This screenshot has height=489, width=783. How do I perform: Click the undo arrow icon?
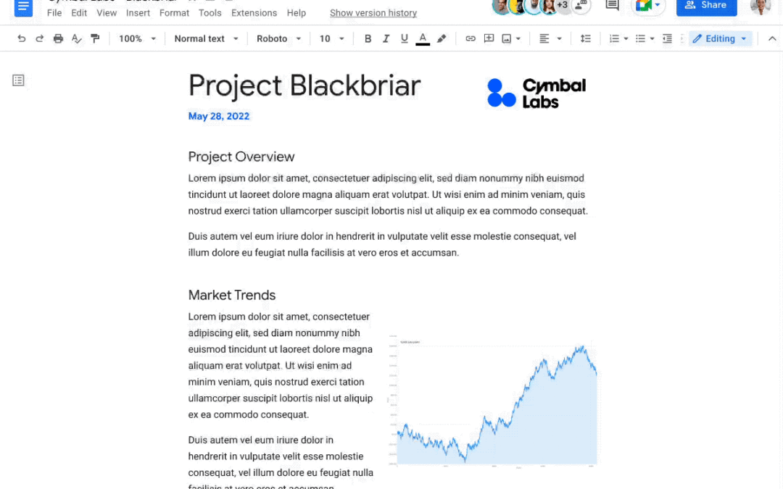pos(21,38)
